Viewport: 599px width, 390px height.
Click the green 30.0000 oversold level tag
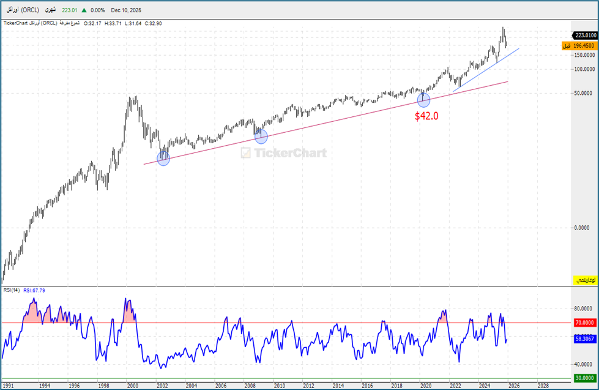(x=585, y=378)
